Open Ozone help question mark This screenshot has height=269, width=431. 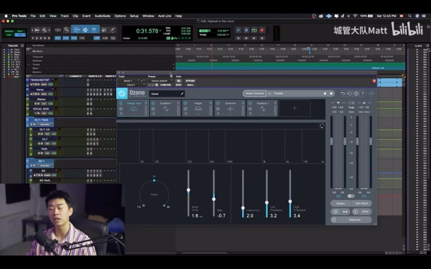pos(363,94)
